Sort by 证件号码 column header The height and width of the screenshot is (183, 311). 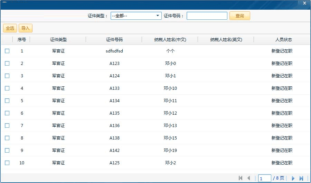tap(114, 40)
